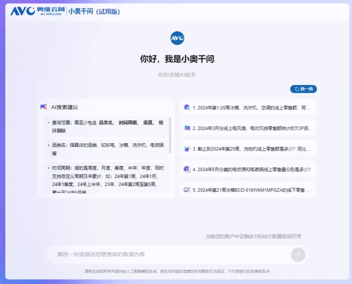The height and width of the screenshot is (284, 352).
Task: Pick the 截止到2024年第25周洗地机 suggestion
Action: pyautogui.click(x=252, y=149)
